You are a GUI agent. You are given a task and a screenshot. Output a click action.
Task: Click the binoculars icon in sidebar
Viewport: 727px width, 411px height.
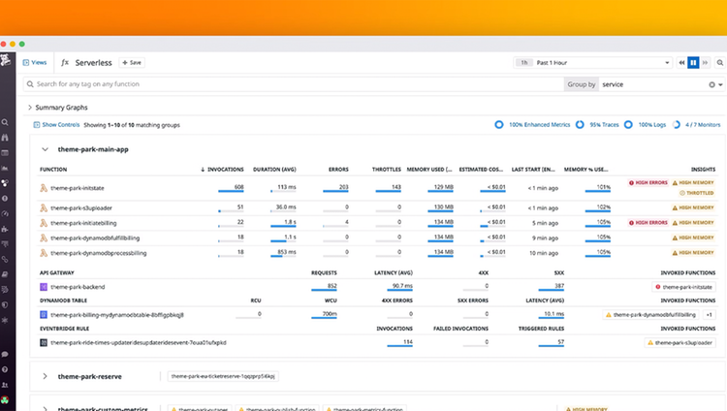[x=5, y=138]
